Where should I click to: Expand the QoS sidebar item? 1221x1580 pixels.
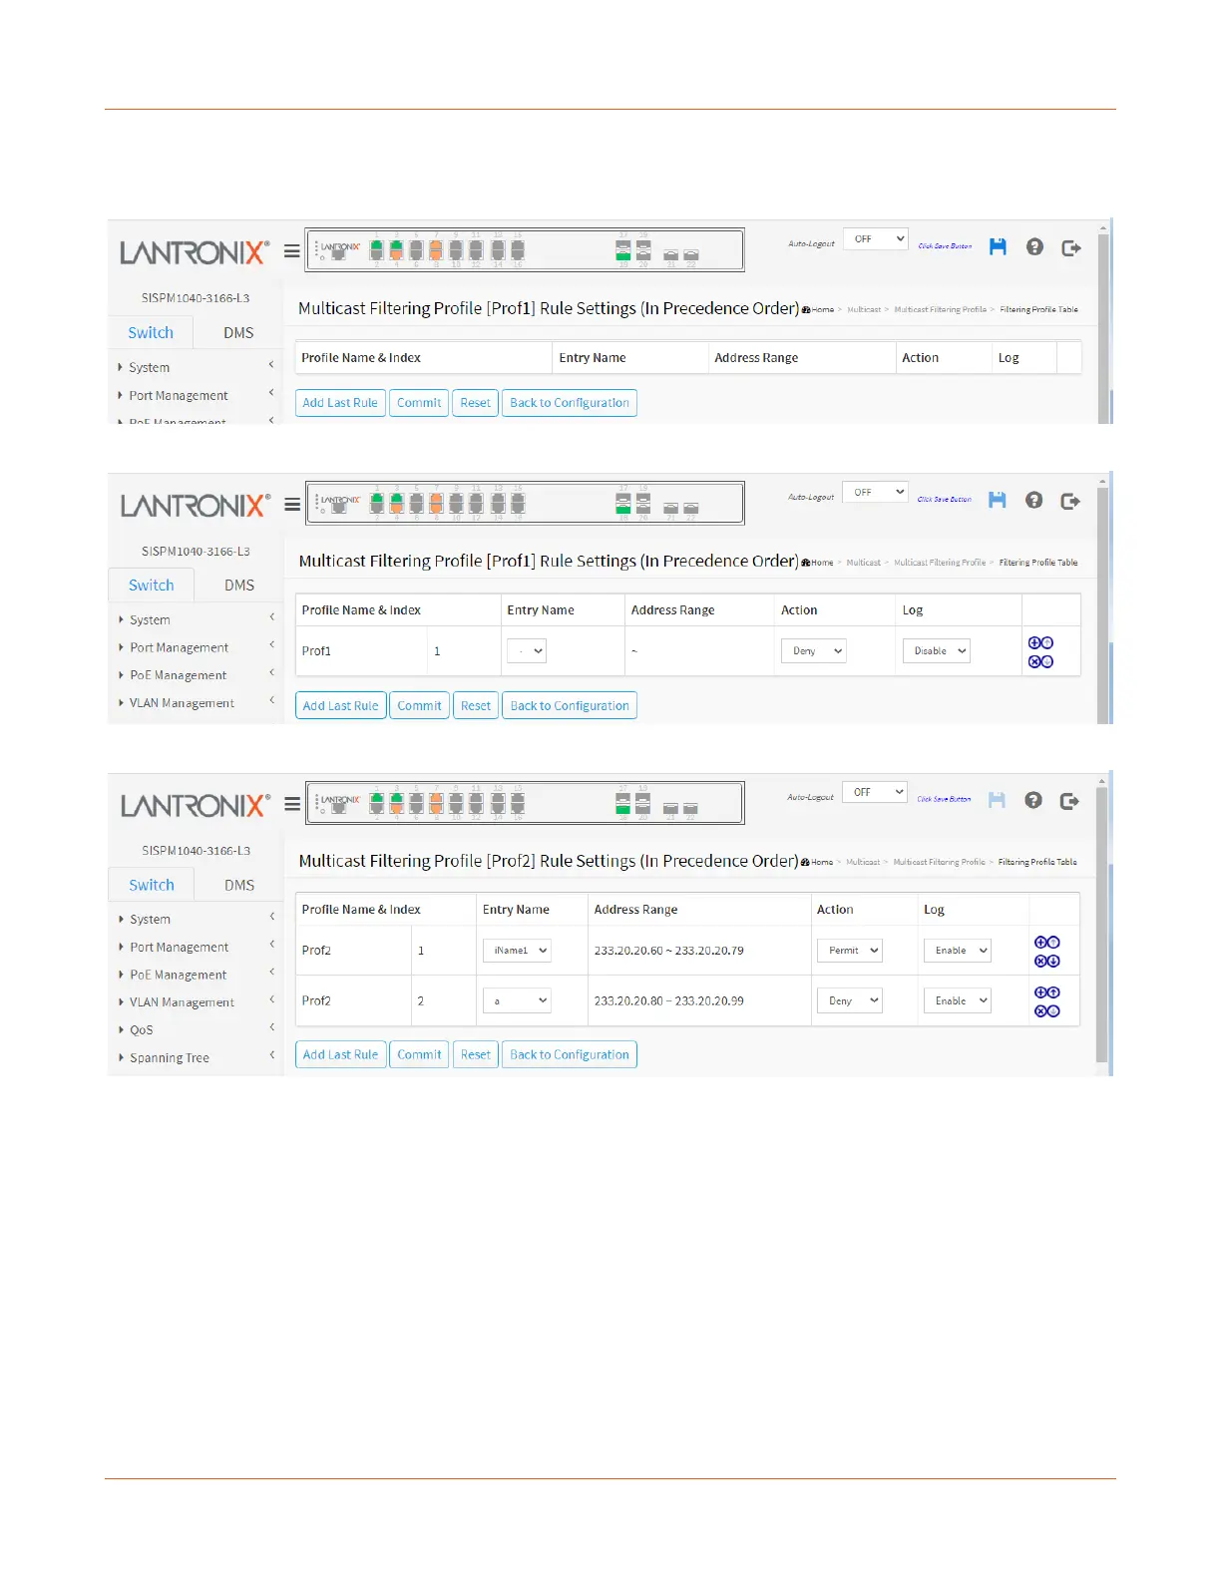(x=196, y=1029)
